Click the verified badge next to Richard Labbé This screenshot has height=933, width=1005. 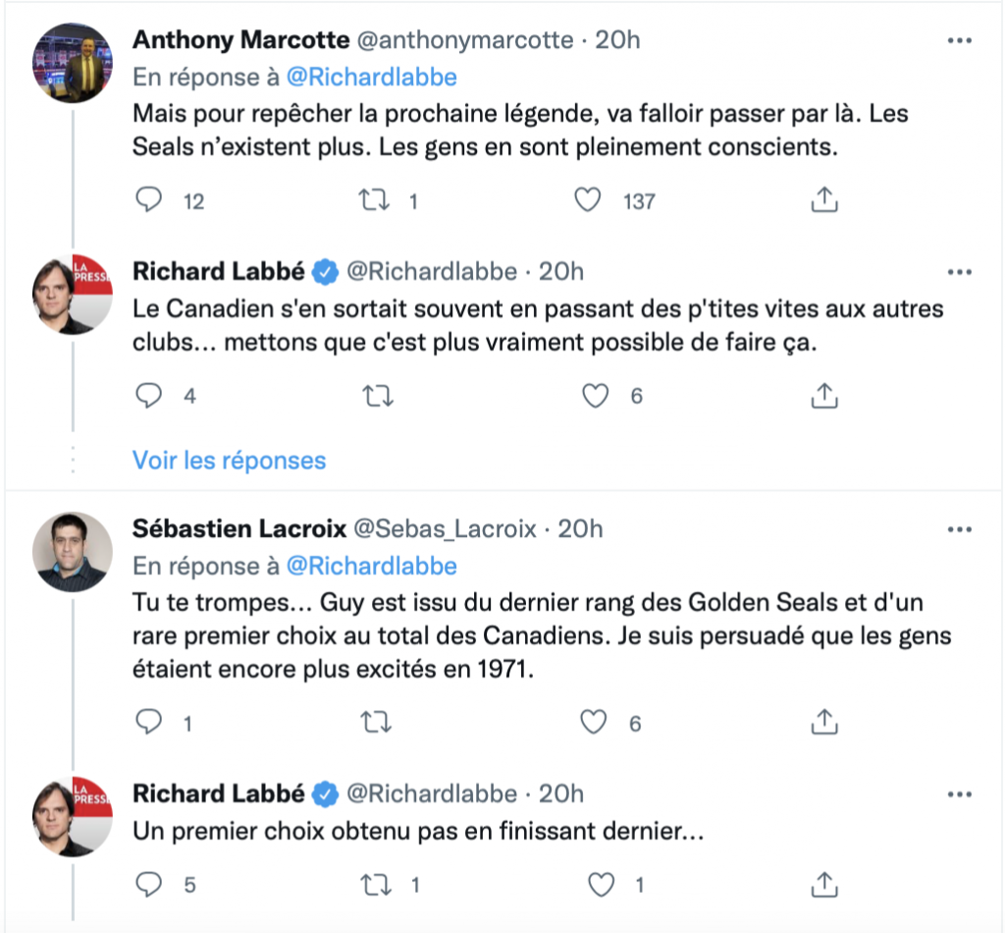(x=323, y=271)
